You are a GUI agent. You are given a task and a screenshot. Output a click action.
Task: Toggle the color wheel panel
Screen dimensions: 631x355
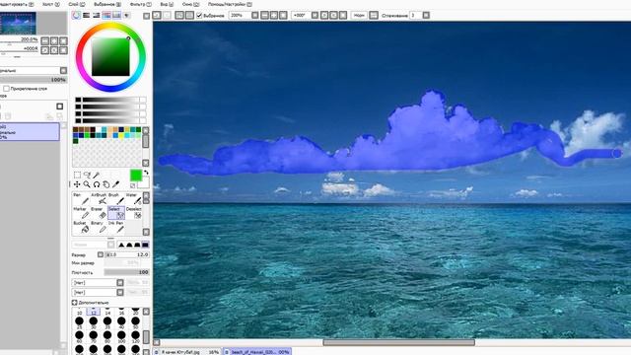click(x=76, y=16)
